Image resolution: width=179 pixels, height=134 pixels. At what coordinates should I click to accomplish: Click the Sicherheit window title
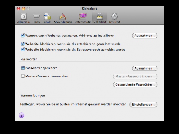[89, 9]
